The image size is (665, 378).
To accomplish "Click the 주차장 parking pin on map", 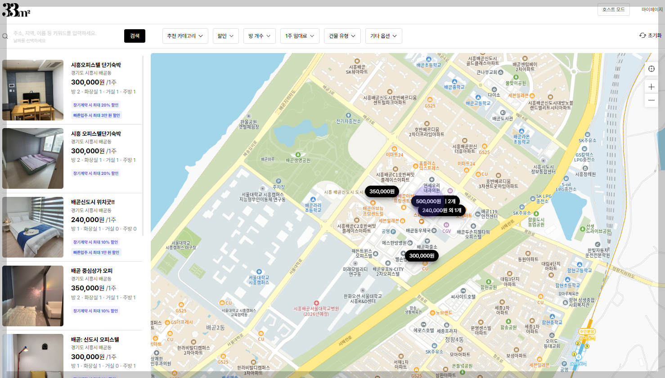I will point(279,181).
